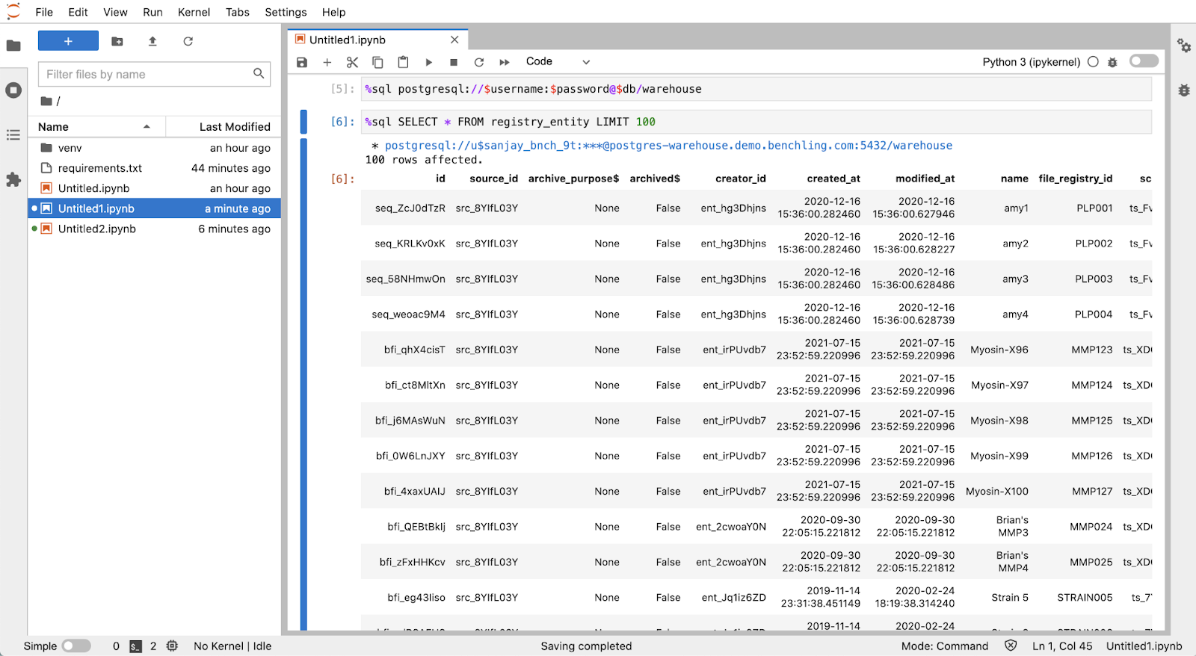
Task: Toggle the switch beside the debugger icon
Action: pos(1144,61)
